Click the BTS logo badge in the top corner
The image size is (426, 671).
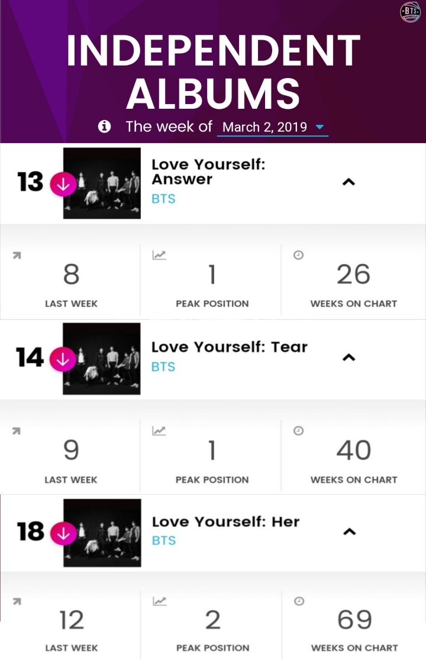point(410,12)
